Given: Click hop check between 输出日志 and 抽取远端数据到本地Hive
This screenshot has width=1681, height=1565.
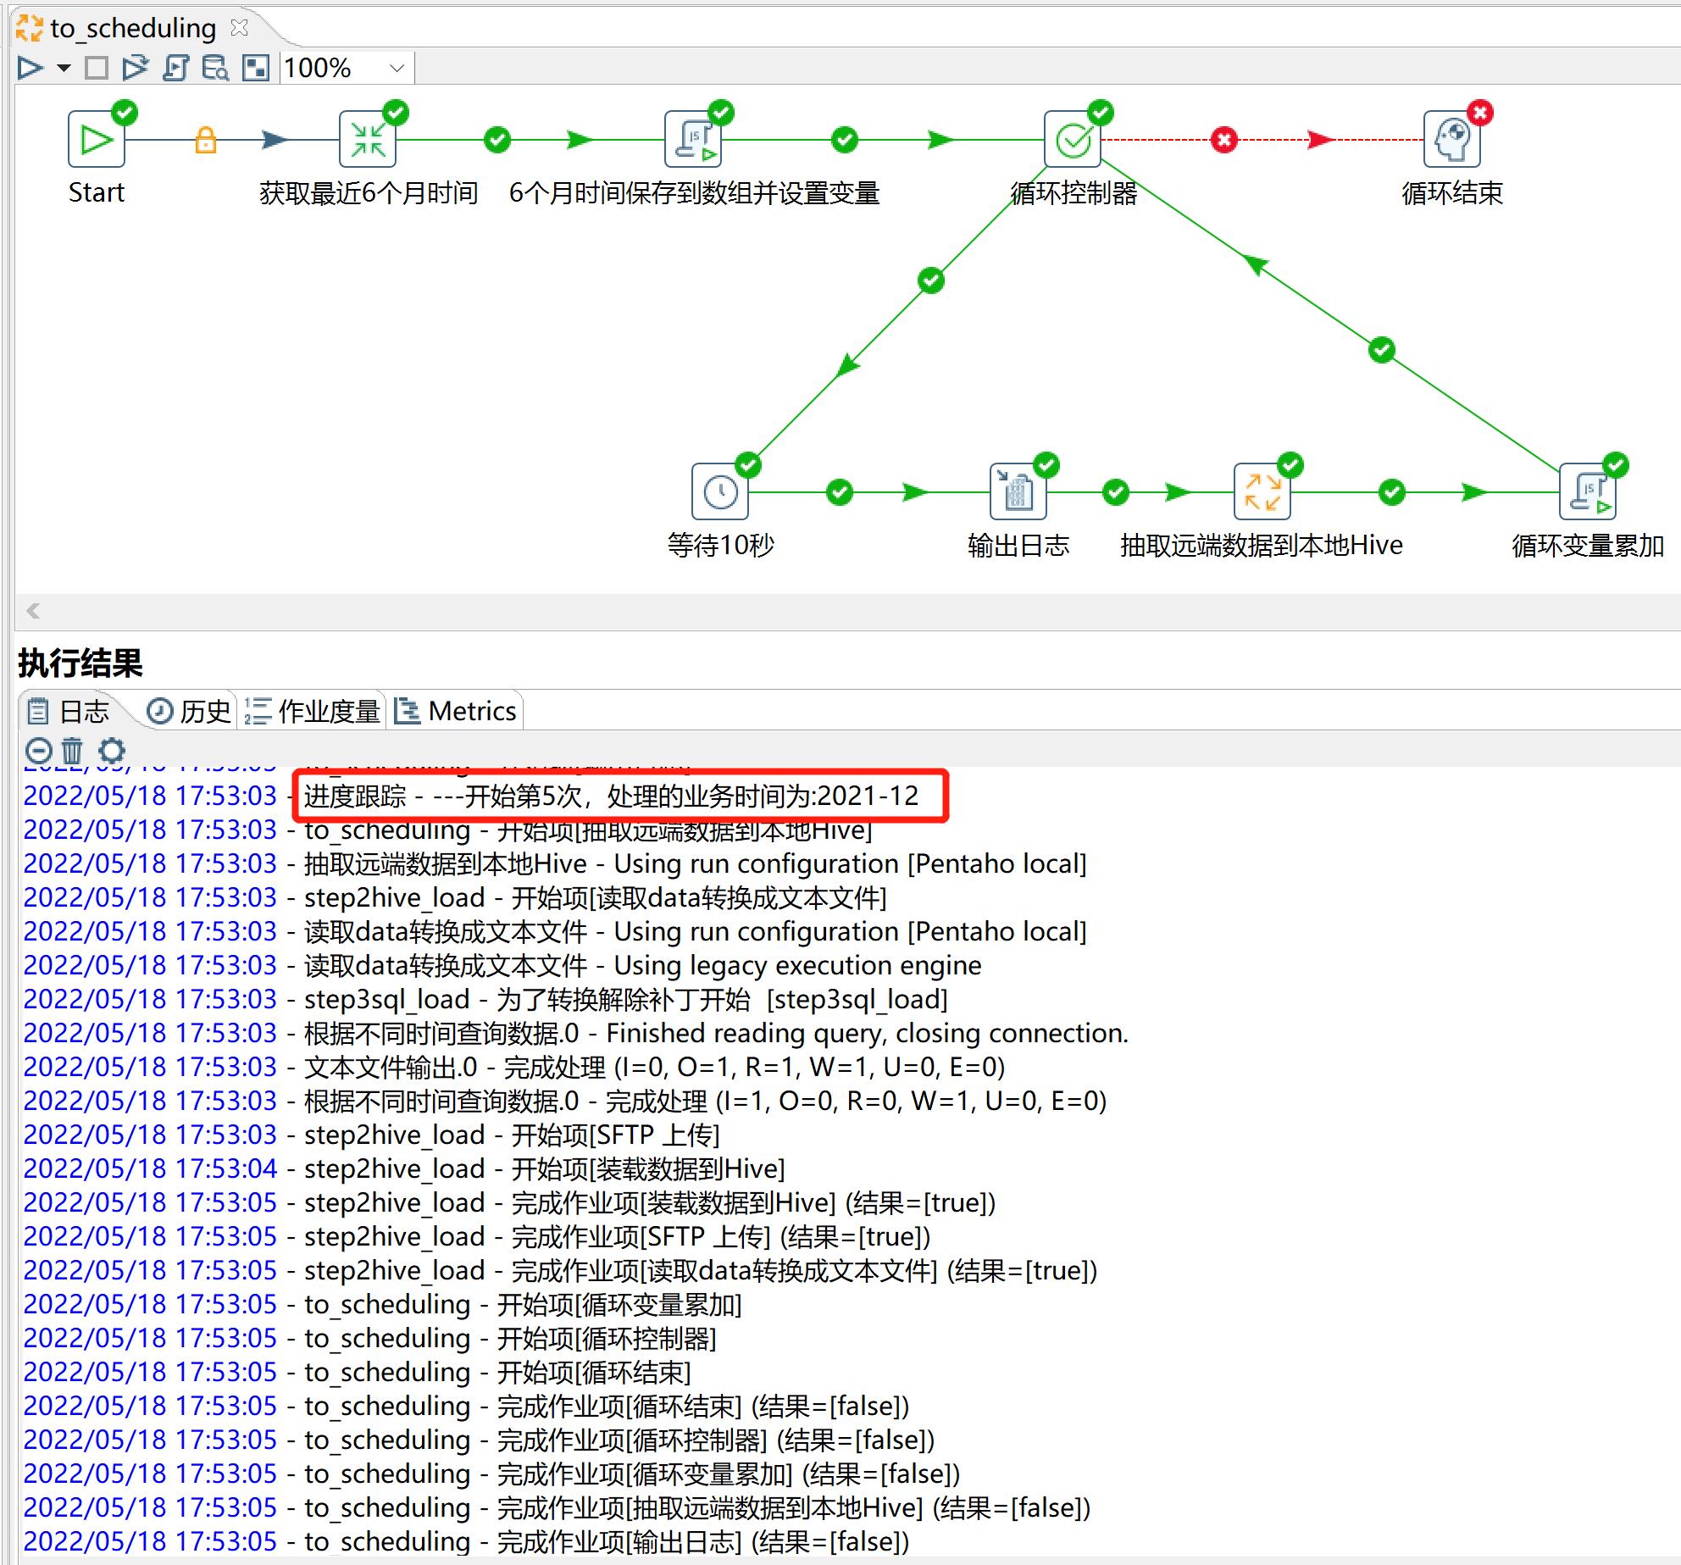Looking at the screenshot, I should (x=1116, y=492).
